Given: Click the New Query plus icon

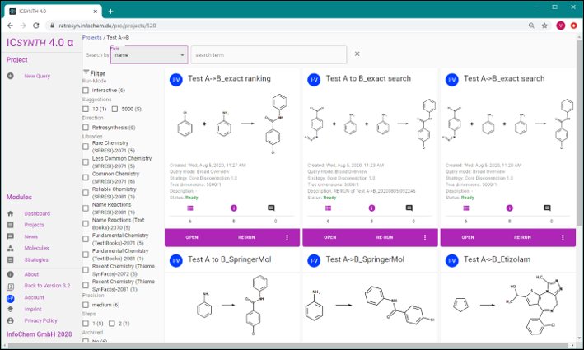Looking at the screenshot, I should point(11,76).
